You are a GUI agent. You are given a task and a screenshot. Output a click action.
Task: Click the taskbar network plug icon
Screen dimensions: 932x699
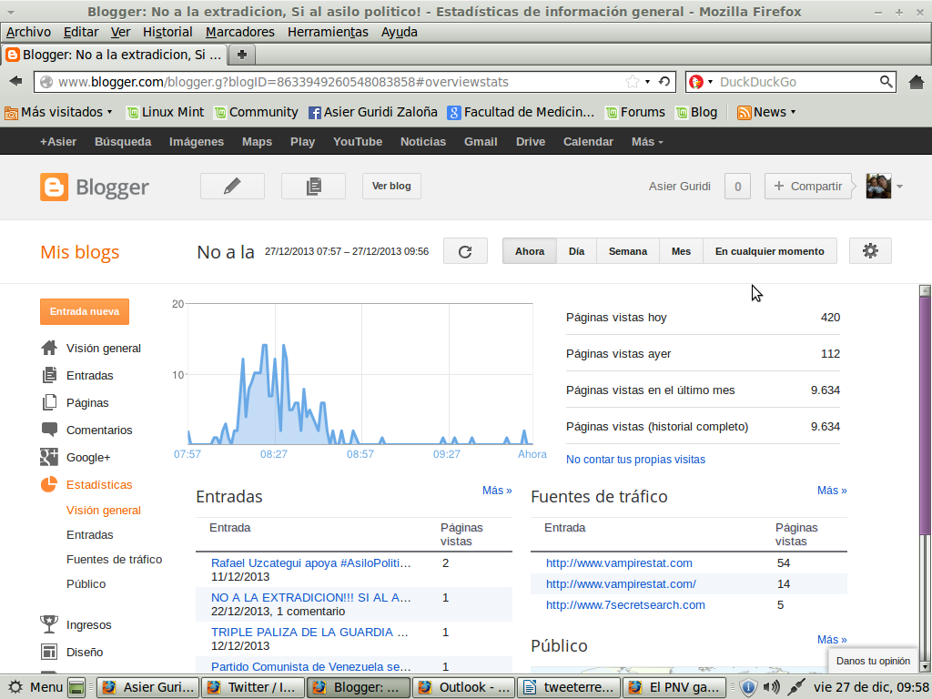[796, 687]
